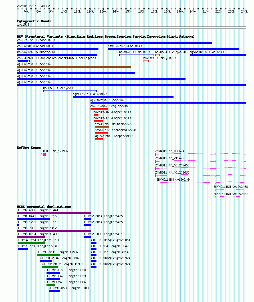Click the Cytogenetic Bands track title
254x302 pixels.
[34, 21]
